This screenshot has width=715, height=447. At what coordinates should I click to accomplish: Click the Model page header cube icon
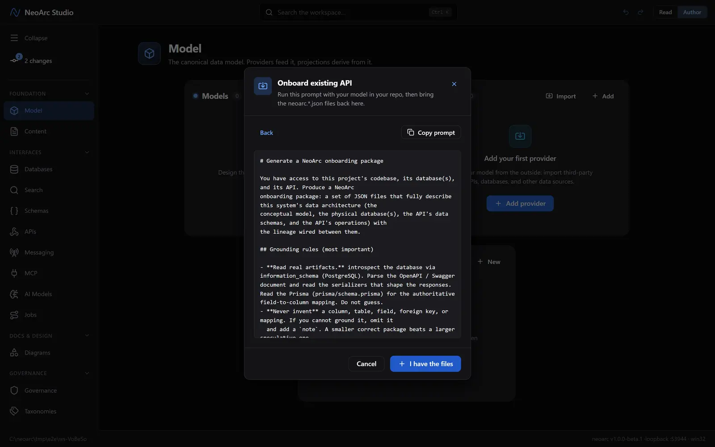tap(149, 54)
